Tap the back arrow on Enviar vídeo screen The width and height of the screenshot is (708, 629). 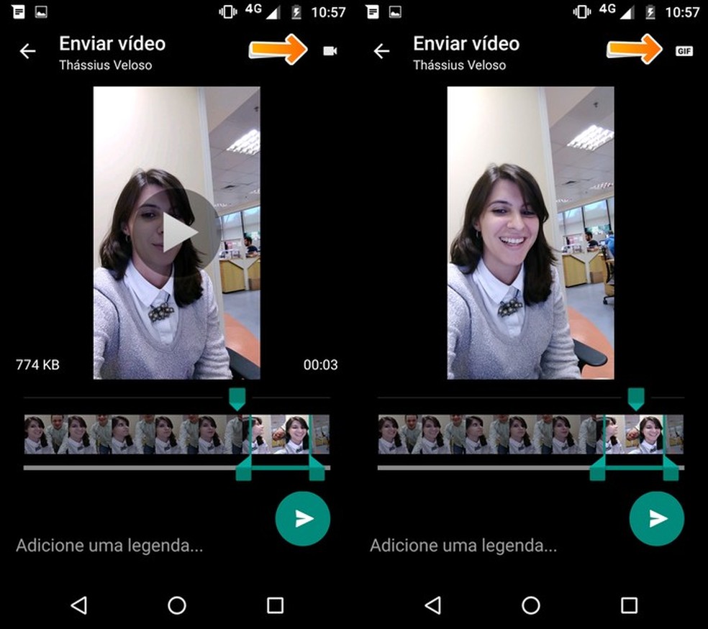pyautogui.click(x=27, y=51)
